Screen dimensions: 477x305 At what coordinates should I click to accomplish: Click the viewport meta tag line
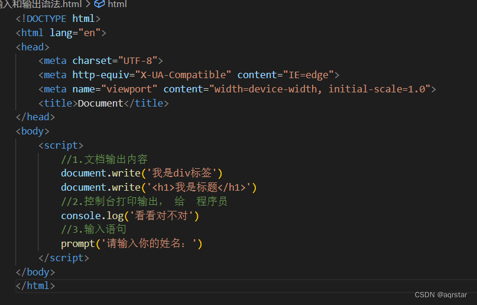237,89
